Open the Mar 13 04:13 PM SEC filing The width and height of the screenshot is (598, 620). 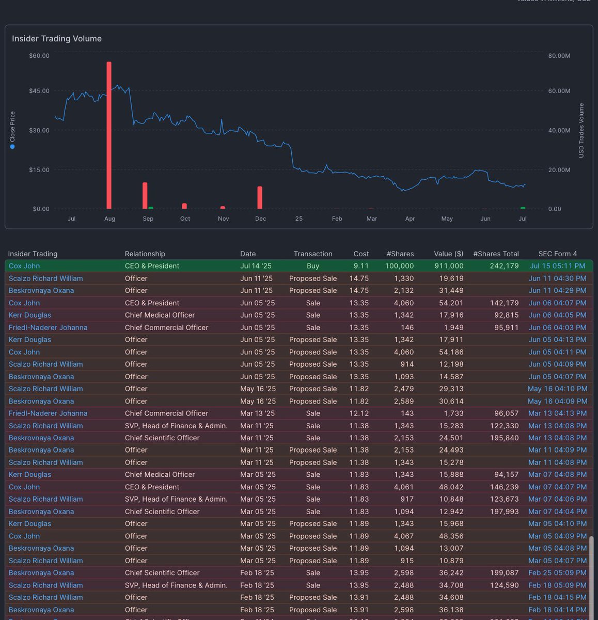[x=558, y=413]
